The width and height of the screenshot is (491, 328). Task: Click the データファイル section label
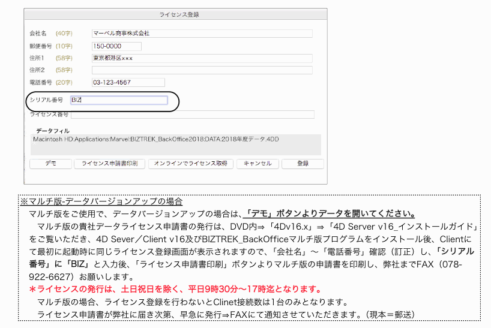[53, 130]
